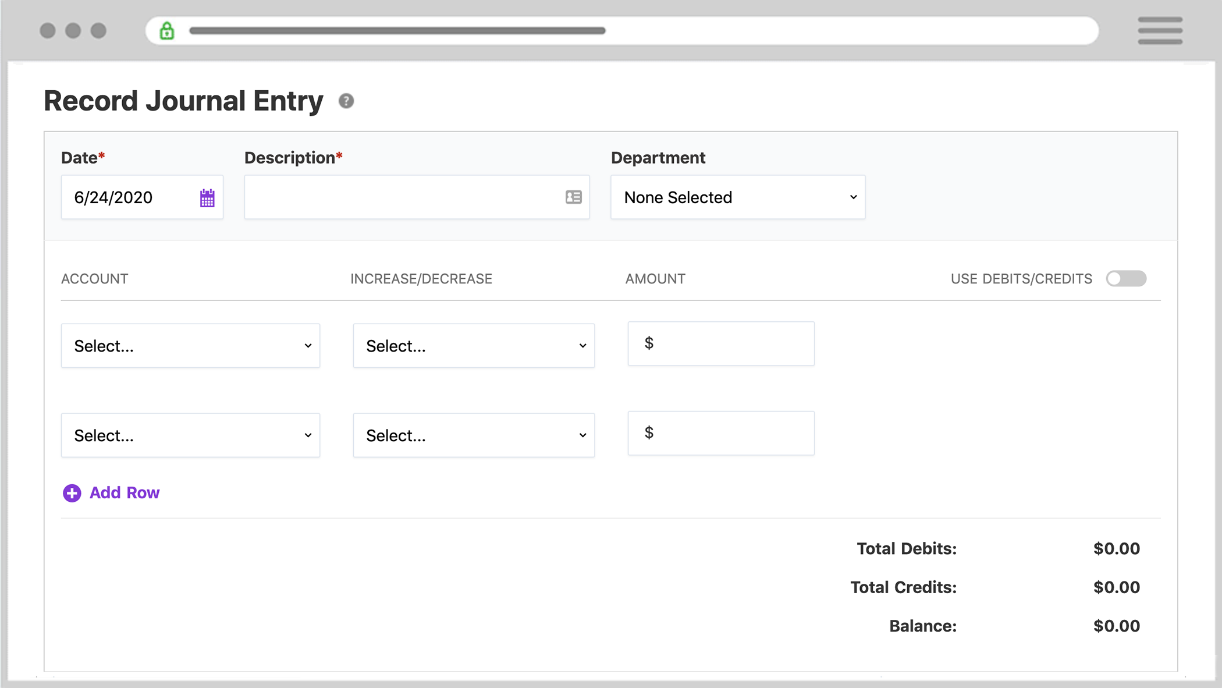Click the Add Row plus icon
1222x688 pixels.
click(72, 492)
